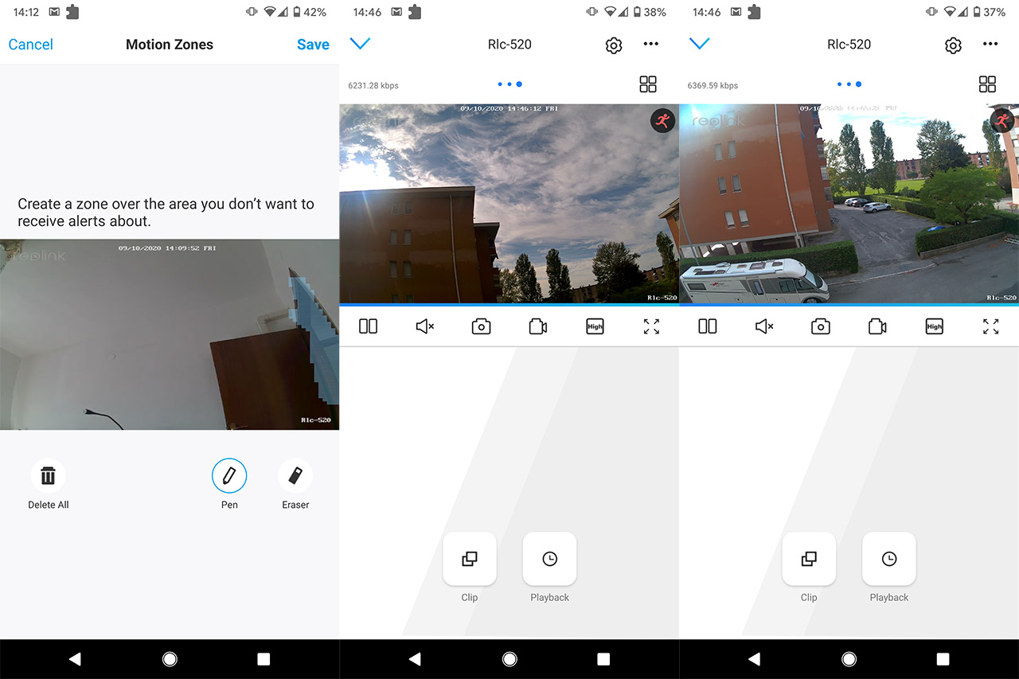Screen dimensions: 1019x679
Task: Open Clip on the 6369.59 kbps screen
Action: 809,559
